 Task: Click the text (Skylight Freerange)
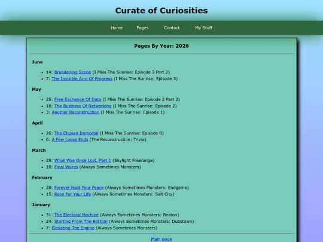133,161
